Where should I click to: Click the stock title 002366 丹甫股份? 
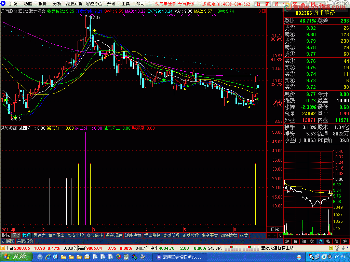315,13
